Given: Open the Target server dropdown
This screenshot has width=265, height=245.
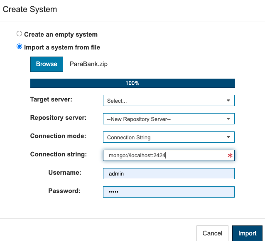Looking at the screenshot, I should coord(169,101).
